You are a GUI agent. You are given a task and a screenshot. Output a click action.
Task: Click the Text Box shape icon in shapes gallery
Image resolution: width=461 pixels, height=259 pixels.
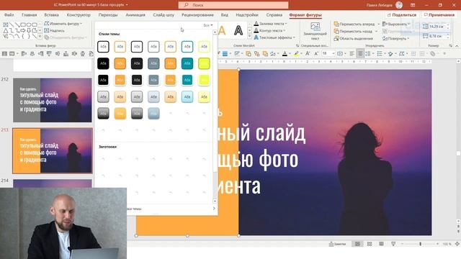(6, 24)
